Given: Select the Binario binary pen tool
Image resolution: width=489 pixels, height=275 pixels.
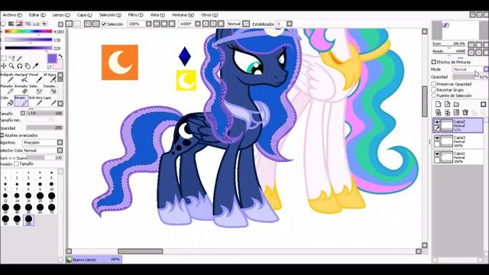Looking at the screenshot, I should coord(22,101).
